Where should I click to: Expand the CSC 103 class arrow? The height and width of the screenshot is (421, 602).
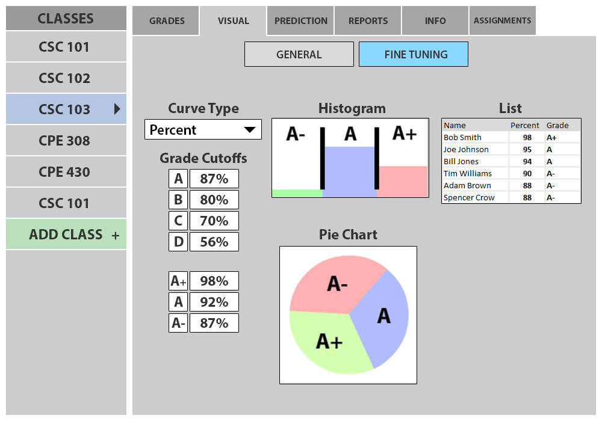[x=117, y=109]
